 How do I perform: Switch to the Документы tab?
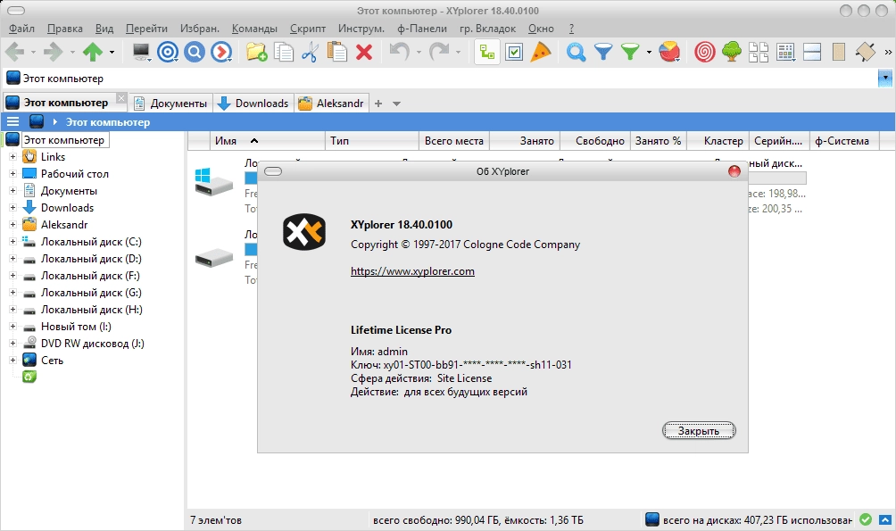tap(170, 104)
